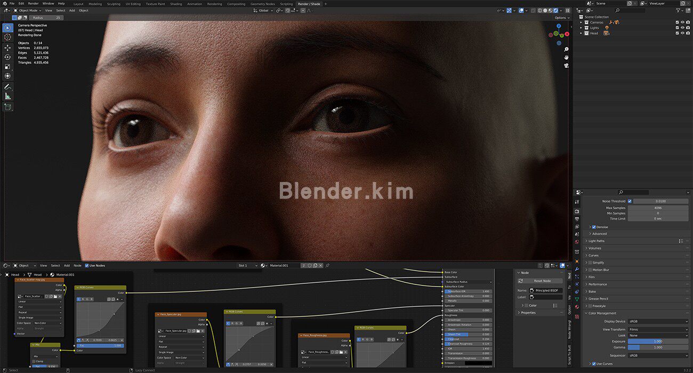Screen dimensions: 693x373
Task: Switch to Solid viewport shading
Action: click(x=545, y=10)
